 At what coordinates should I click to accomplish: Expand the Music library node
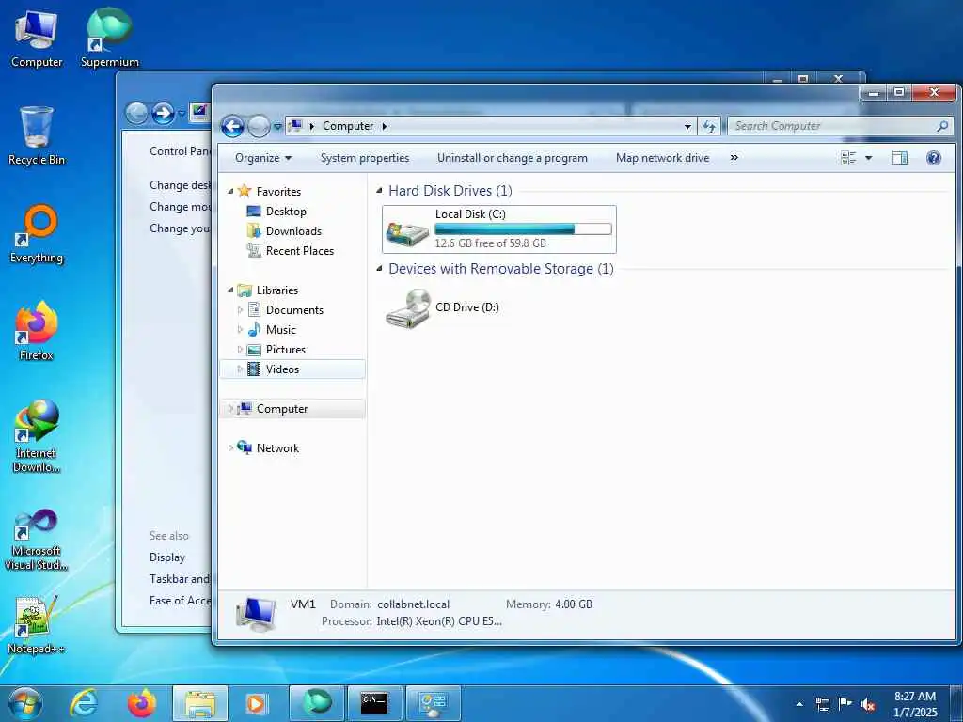240,330
